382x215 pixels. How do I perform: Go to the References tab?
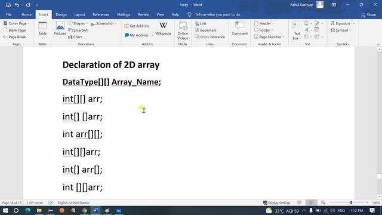click(101, 14)
